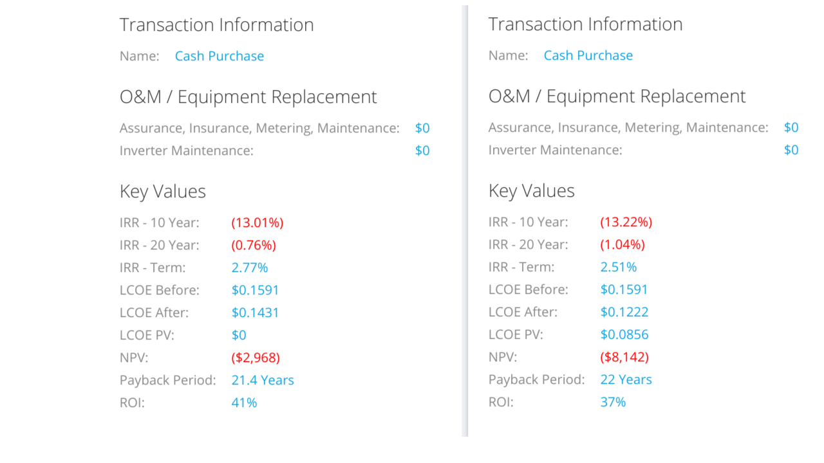824x463 pixels.
Task: Select LCOE After value $0.1222
Action: click(x=624, y=312)
